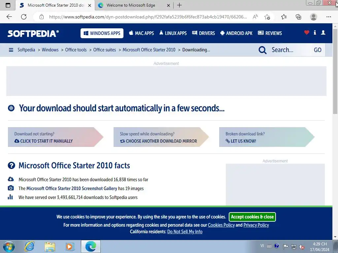Open Windows Apps section
The width and height of the screenshot is (338, 253).
(x=102, y=33)
